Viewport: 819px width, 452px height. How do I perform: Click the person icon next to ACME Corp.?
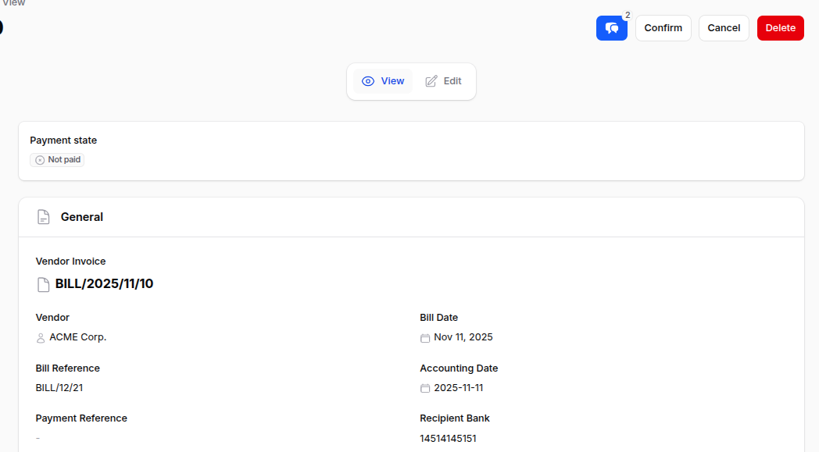click(x=41, y=338)
